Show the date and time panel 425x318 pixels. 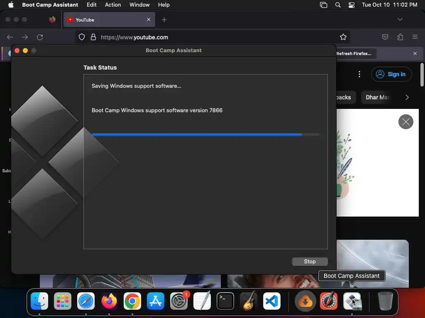pyautogui.click(x=389, y=5)
